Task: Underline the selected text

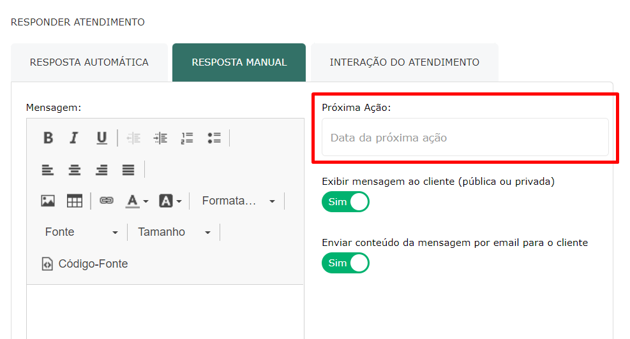Action: [101, 138]
